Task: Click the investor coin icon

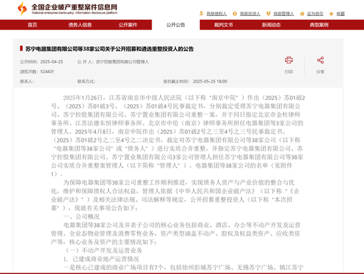Action: tap(235, 14)
